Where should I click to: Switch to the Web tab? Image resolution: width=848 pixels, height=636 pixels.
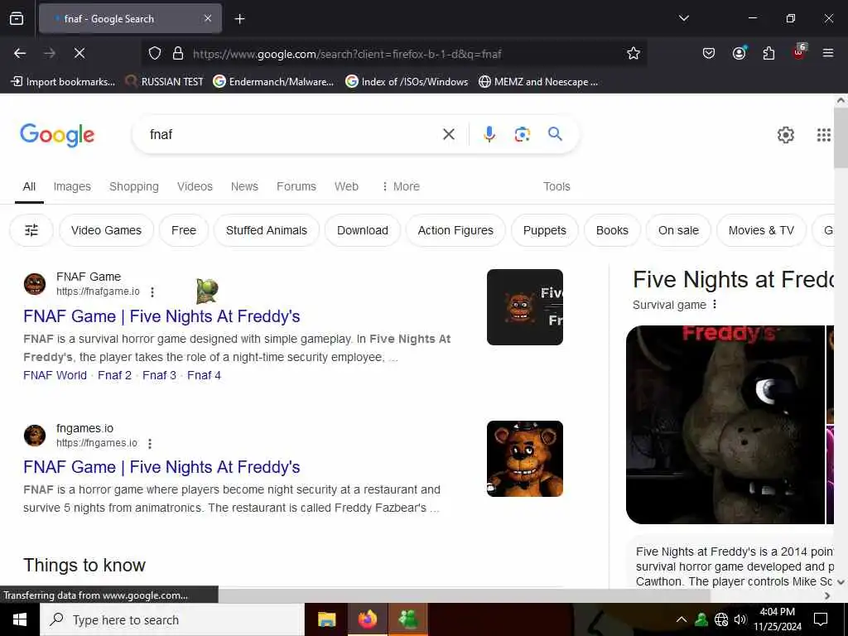(x=346, y=186)
